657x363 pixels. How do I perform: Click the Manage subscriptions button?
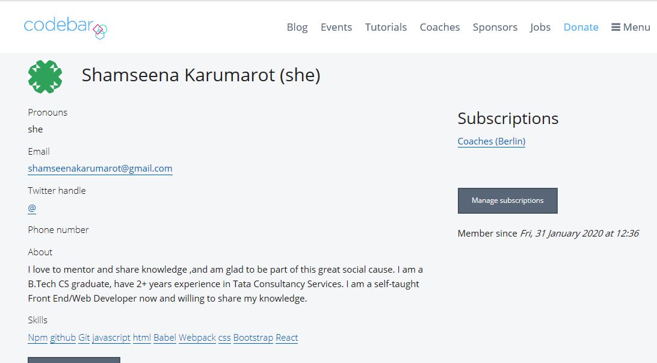[507, 201]
